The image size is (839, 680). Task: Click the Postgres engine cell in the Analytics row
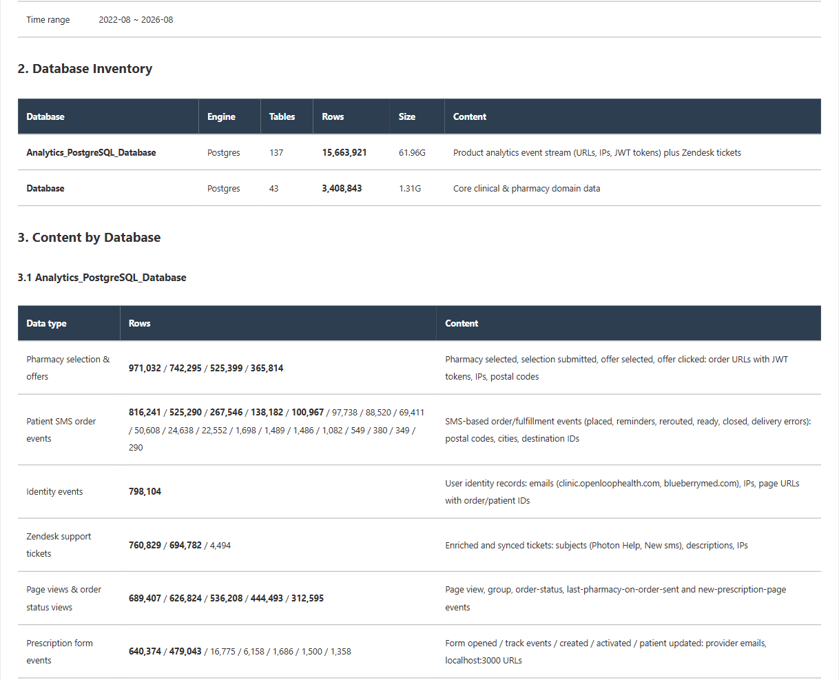click(224, 152)
